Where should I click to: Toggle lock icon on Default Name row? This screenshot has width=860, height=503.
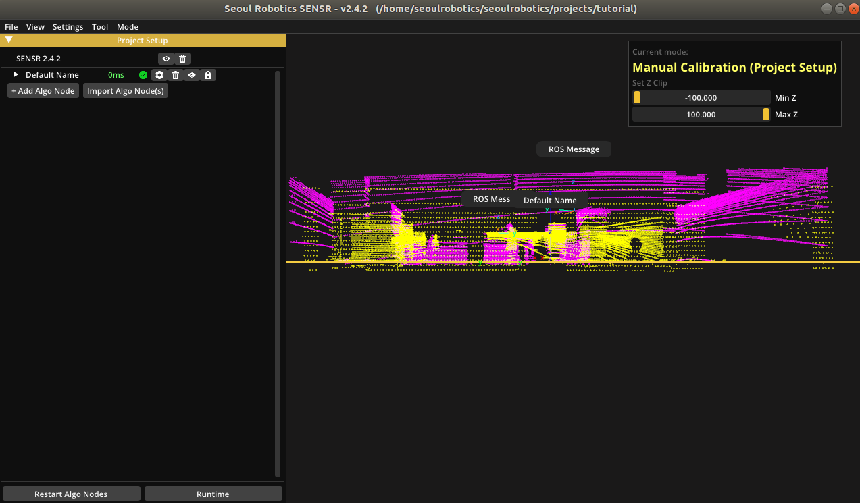208,75
